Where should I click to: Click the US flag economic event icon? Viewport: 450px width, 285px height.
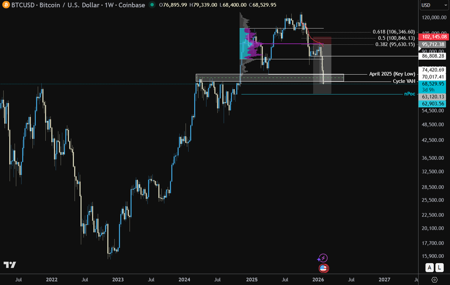click(x=324, y=268)
